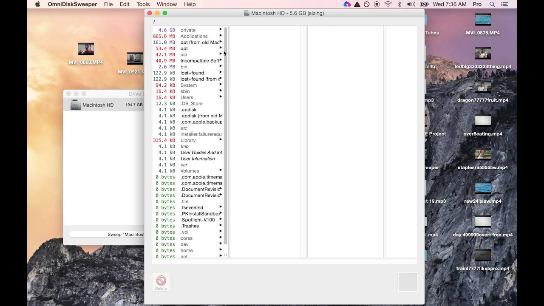544x306 pixels.
Task: Click the vertical scrollbar of file column
Action: click(226, 136)
